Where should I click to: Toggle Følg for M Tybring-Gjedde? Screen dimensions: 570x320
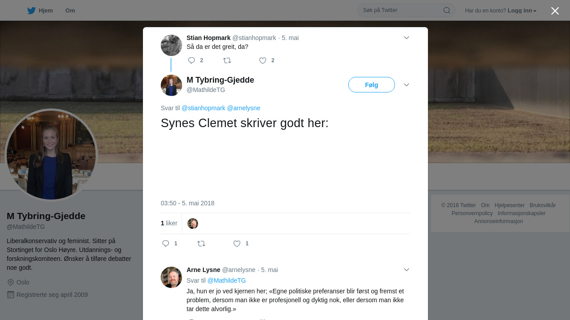371,85
